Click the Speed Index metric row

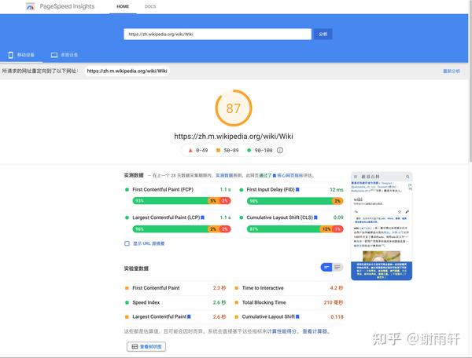(x=175, y=302)
